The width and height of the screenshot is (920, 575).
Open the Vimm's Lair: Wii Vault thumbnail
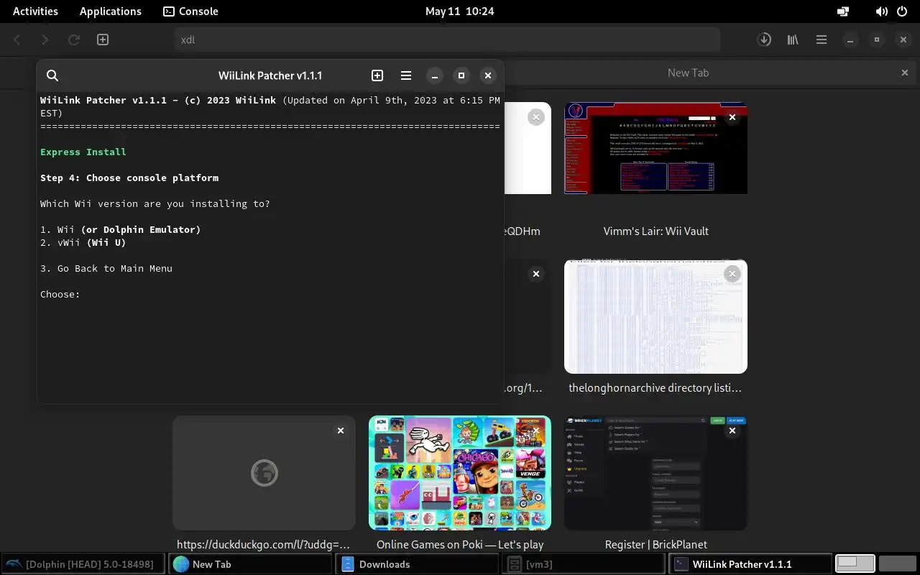pyautogui.click(x=655, y=148)
